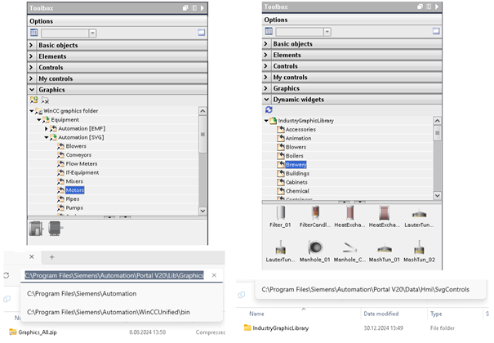494x343 pixels.
Task: Select the Motors folder in graphics tree
Action: 74,190
